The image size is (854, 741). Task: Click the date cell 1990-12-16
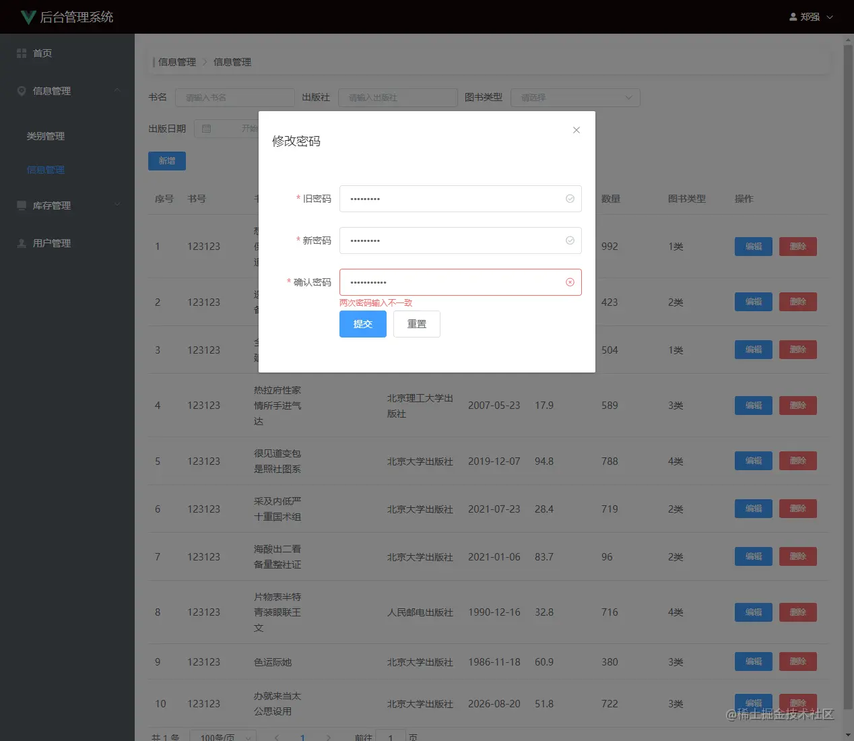494,612
